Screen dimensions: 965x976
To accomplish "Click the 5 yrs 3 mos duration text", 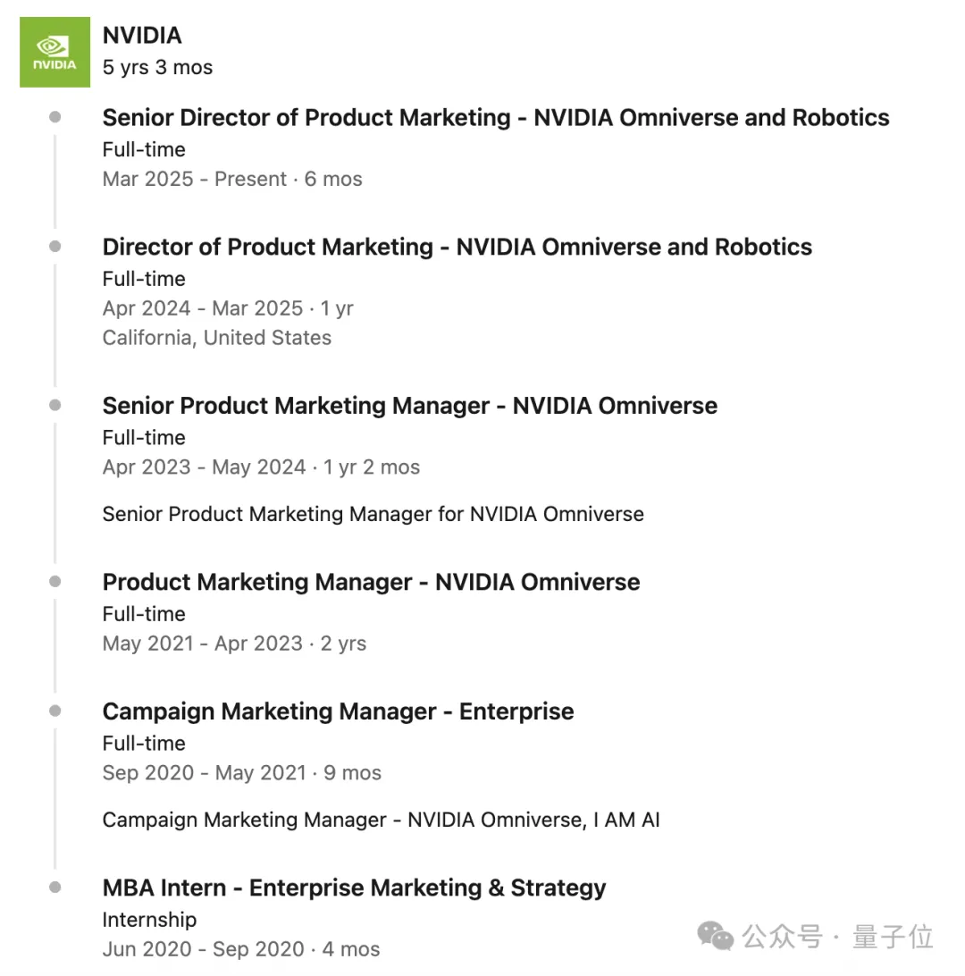I will (157, 68).
